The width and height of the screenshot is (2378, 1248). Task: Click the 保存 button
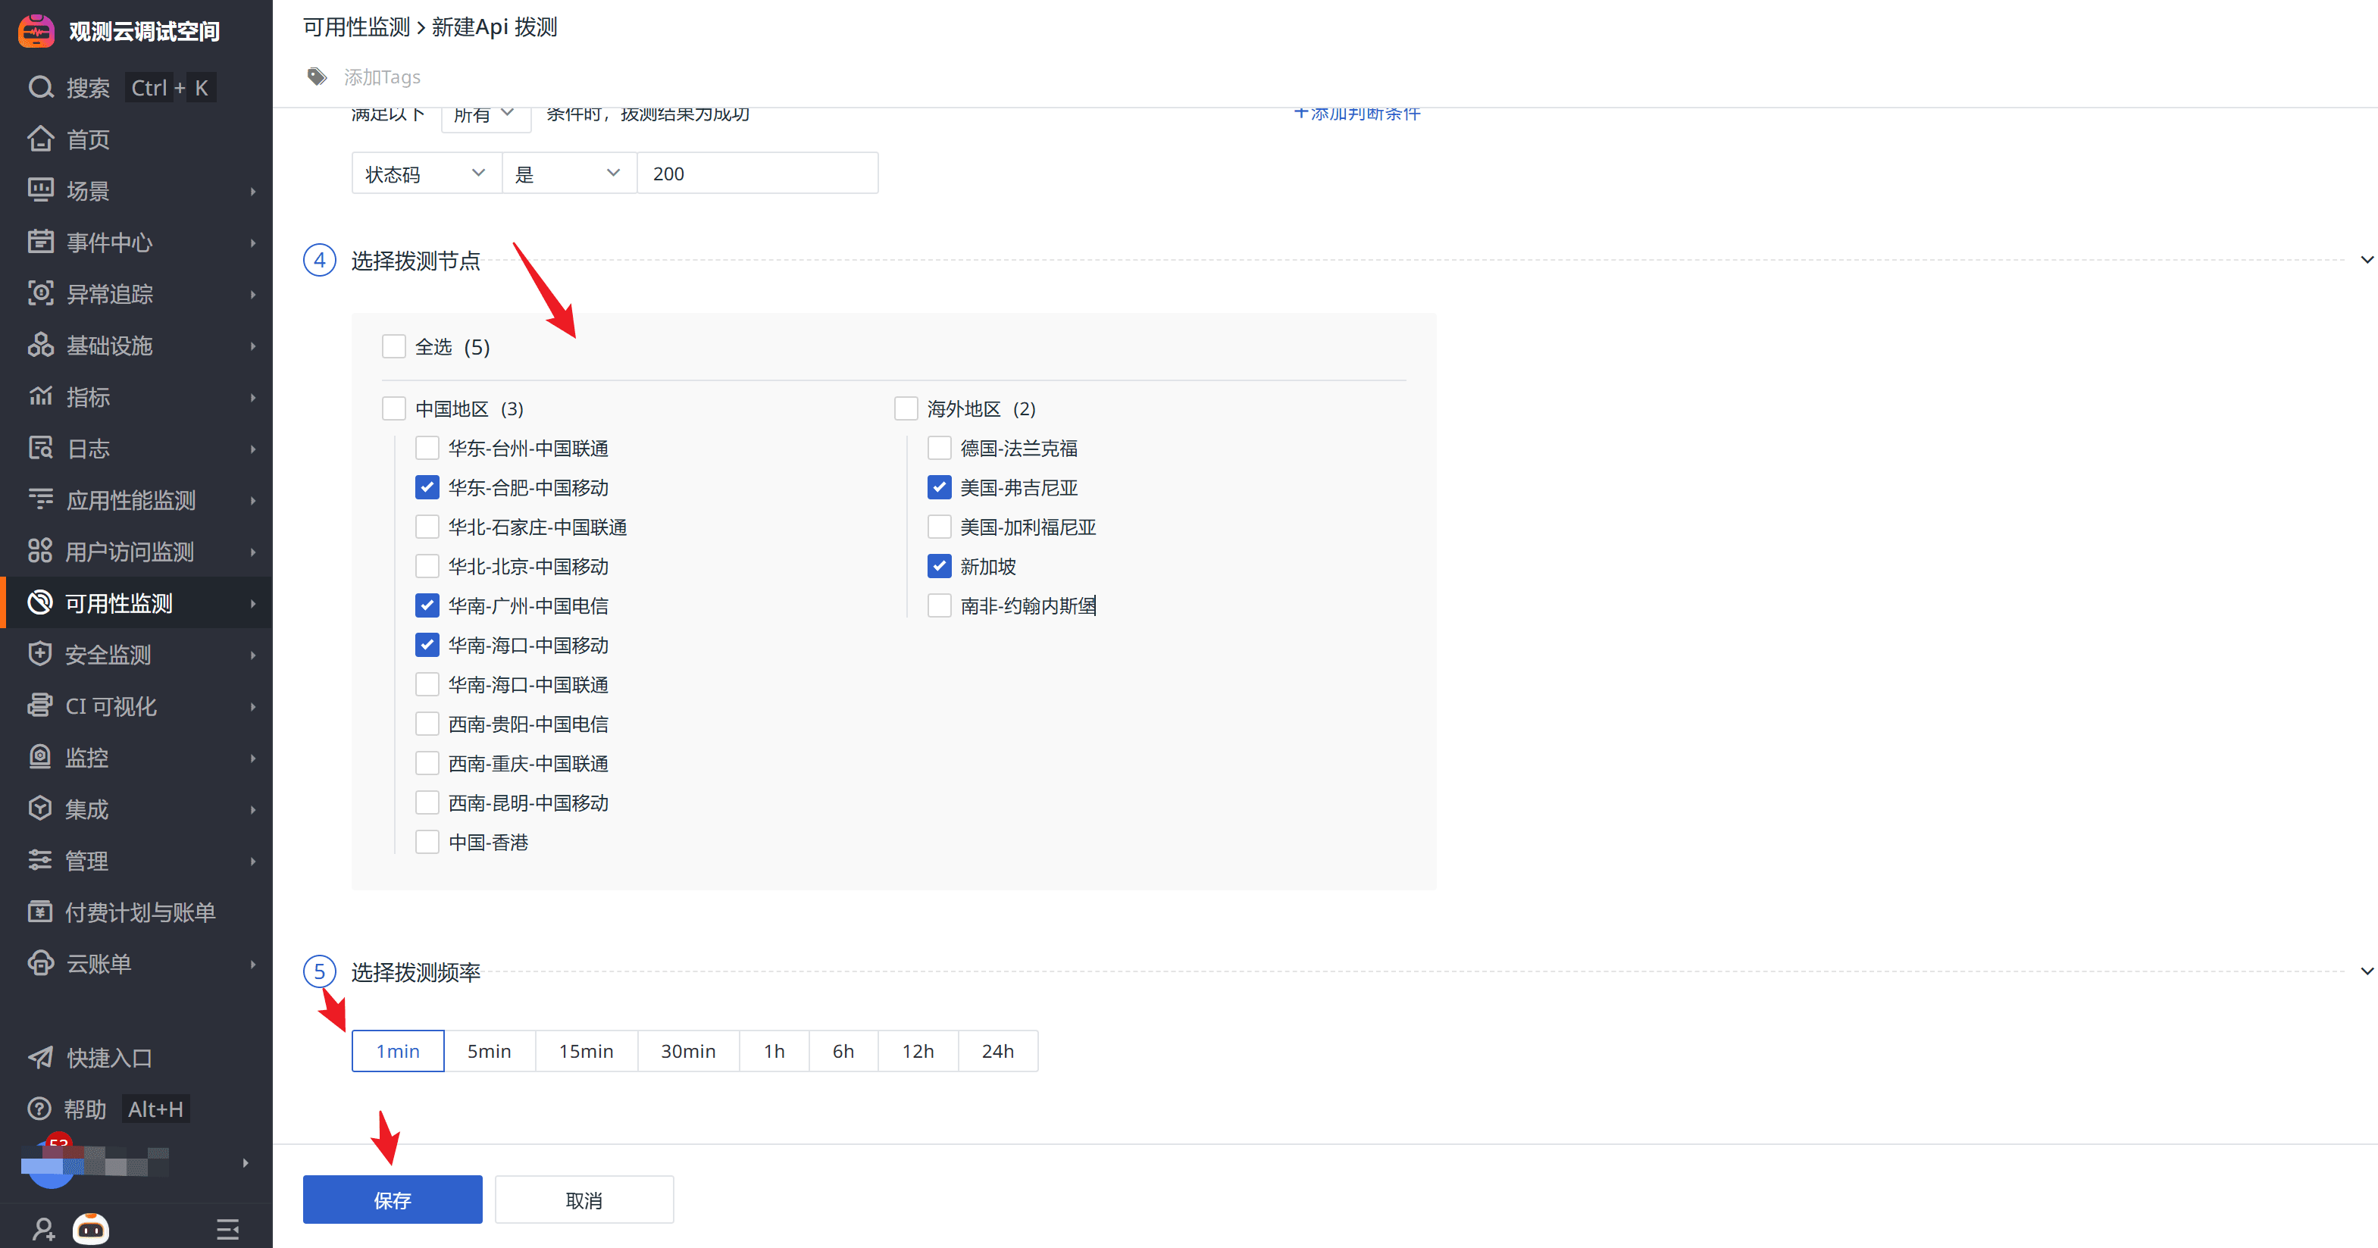(x=393, y=1199)
